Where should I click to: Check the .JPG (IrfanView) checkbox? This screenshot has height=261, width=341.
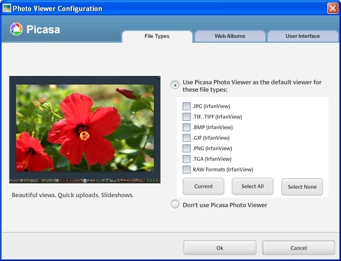(x=186, y=107)
